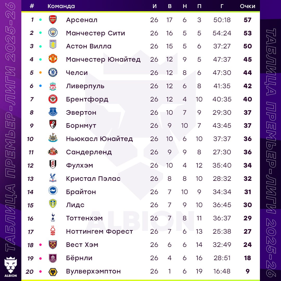
Task: Click the West Ham crest
Action: tap(53, 245)
